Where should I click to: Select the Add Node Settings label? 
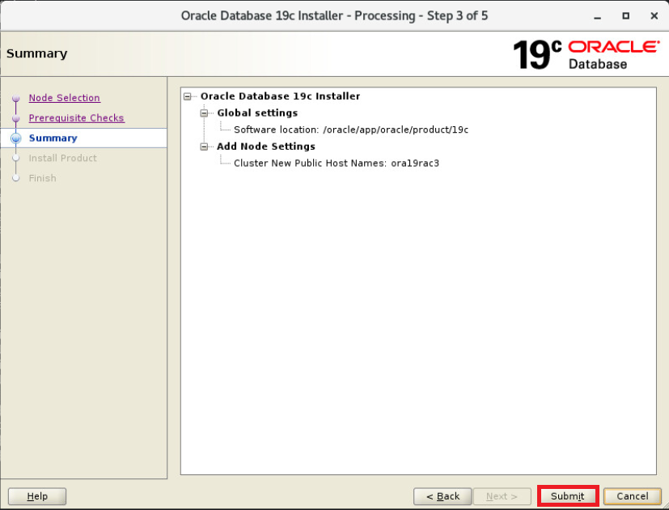(x=266, y=146)
